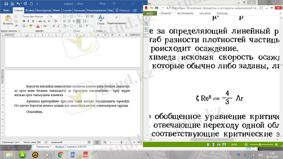Image resolution: width=283 pixels, height=159 pixels.
Task: Click the Word zoom slider in status bar
Action: point(122,142)
